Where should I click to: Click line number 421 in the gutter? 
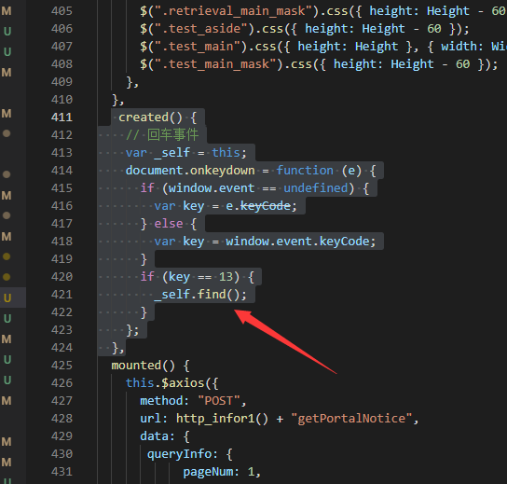(62, 295)
